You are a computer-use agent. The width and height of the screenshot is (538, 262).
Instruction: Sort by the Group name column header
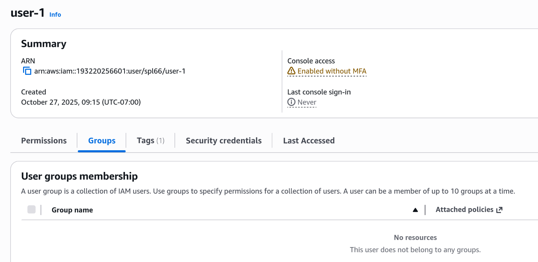tap(72, 210)
